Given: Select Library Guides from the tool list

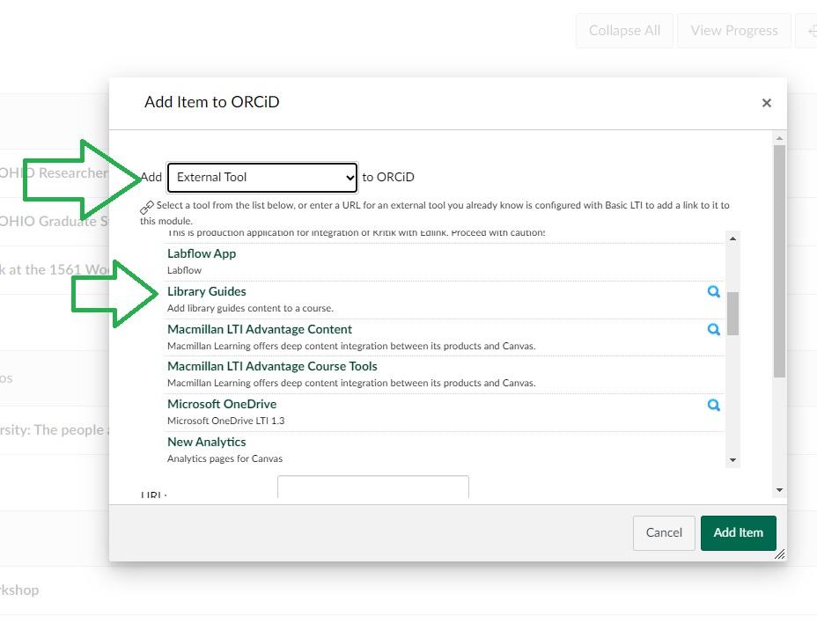Looking at the screenshot, I should click(x=207, y=291).
